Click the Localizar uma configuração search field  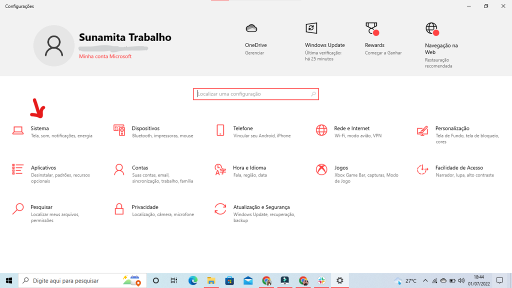pyautogui.click(x=255, y=94)
